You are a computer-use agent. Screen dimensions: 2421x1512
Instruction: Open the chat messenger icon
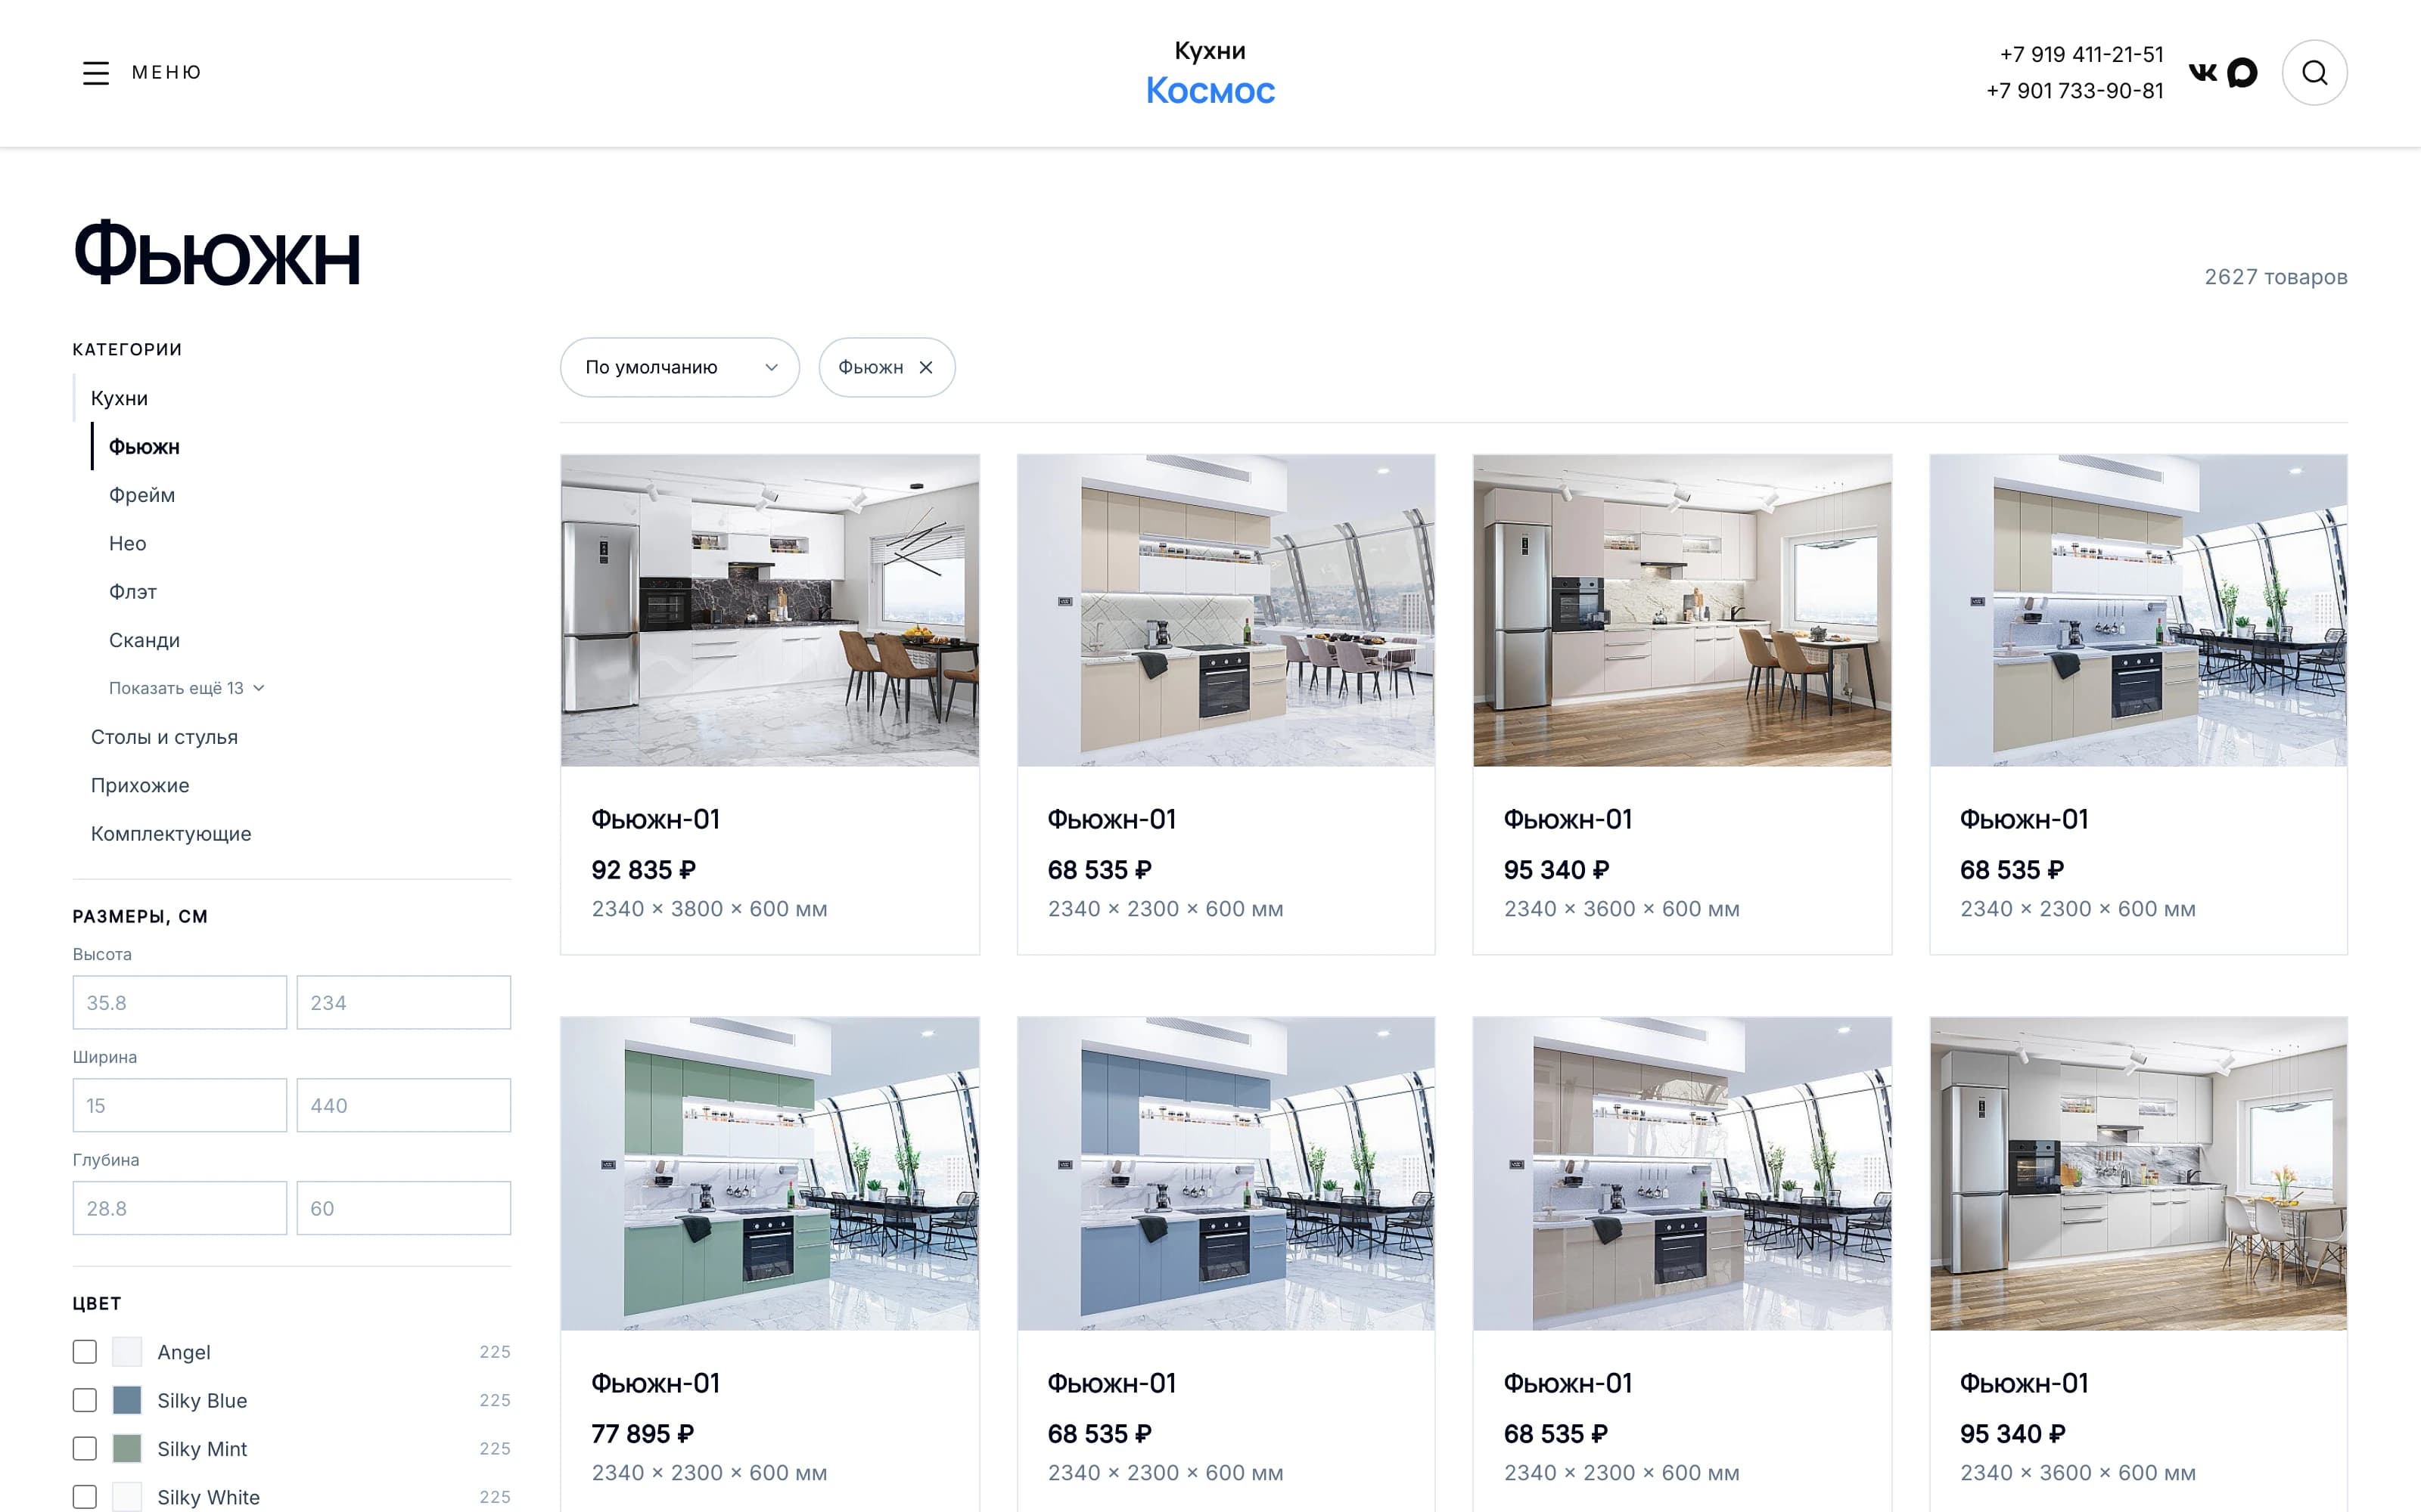2243,73
